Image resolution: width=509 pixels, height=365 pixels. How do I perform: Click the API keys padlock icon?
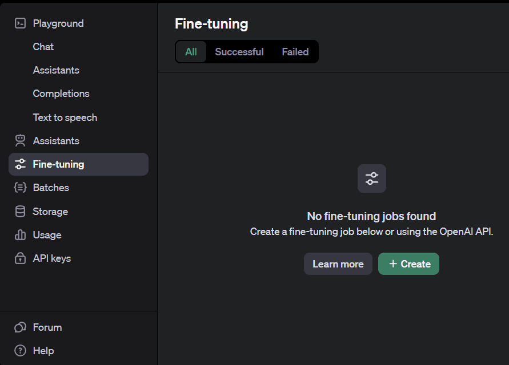click(21, 258)
